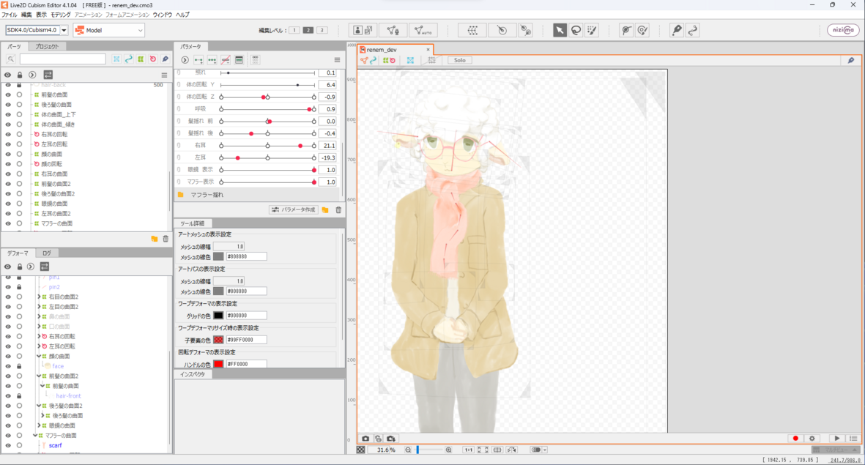Click the parts search input field
The height and width of the screenshot is (465, 865).
(62, 59)
